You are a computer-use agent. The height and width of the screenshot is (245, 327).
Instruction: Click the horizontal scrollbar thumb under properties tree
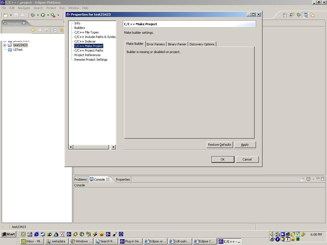pos(91,147)
